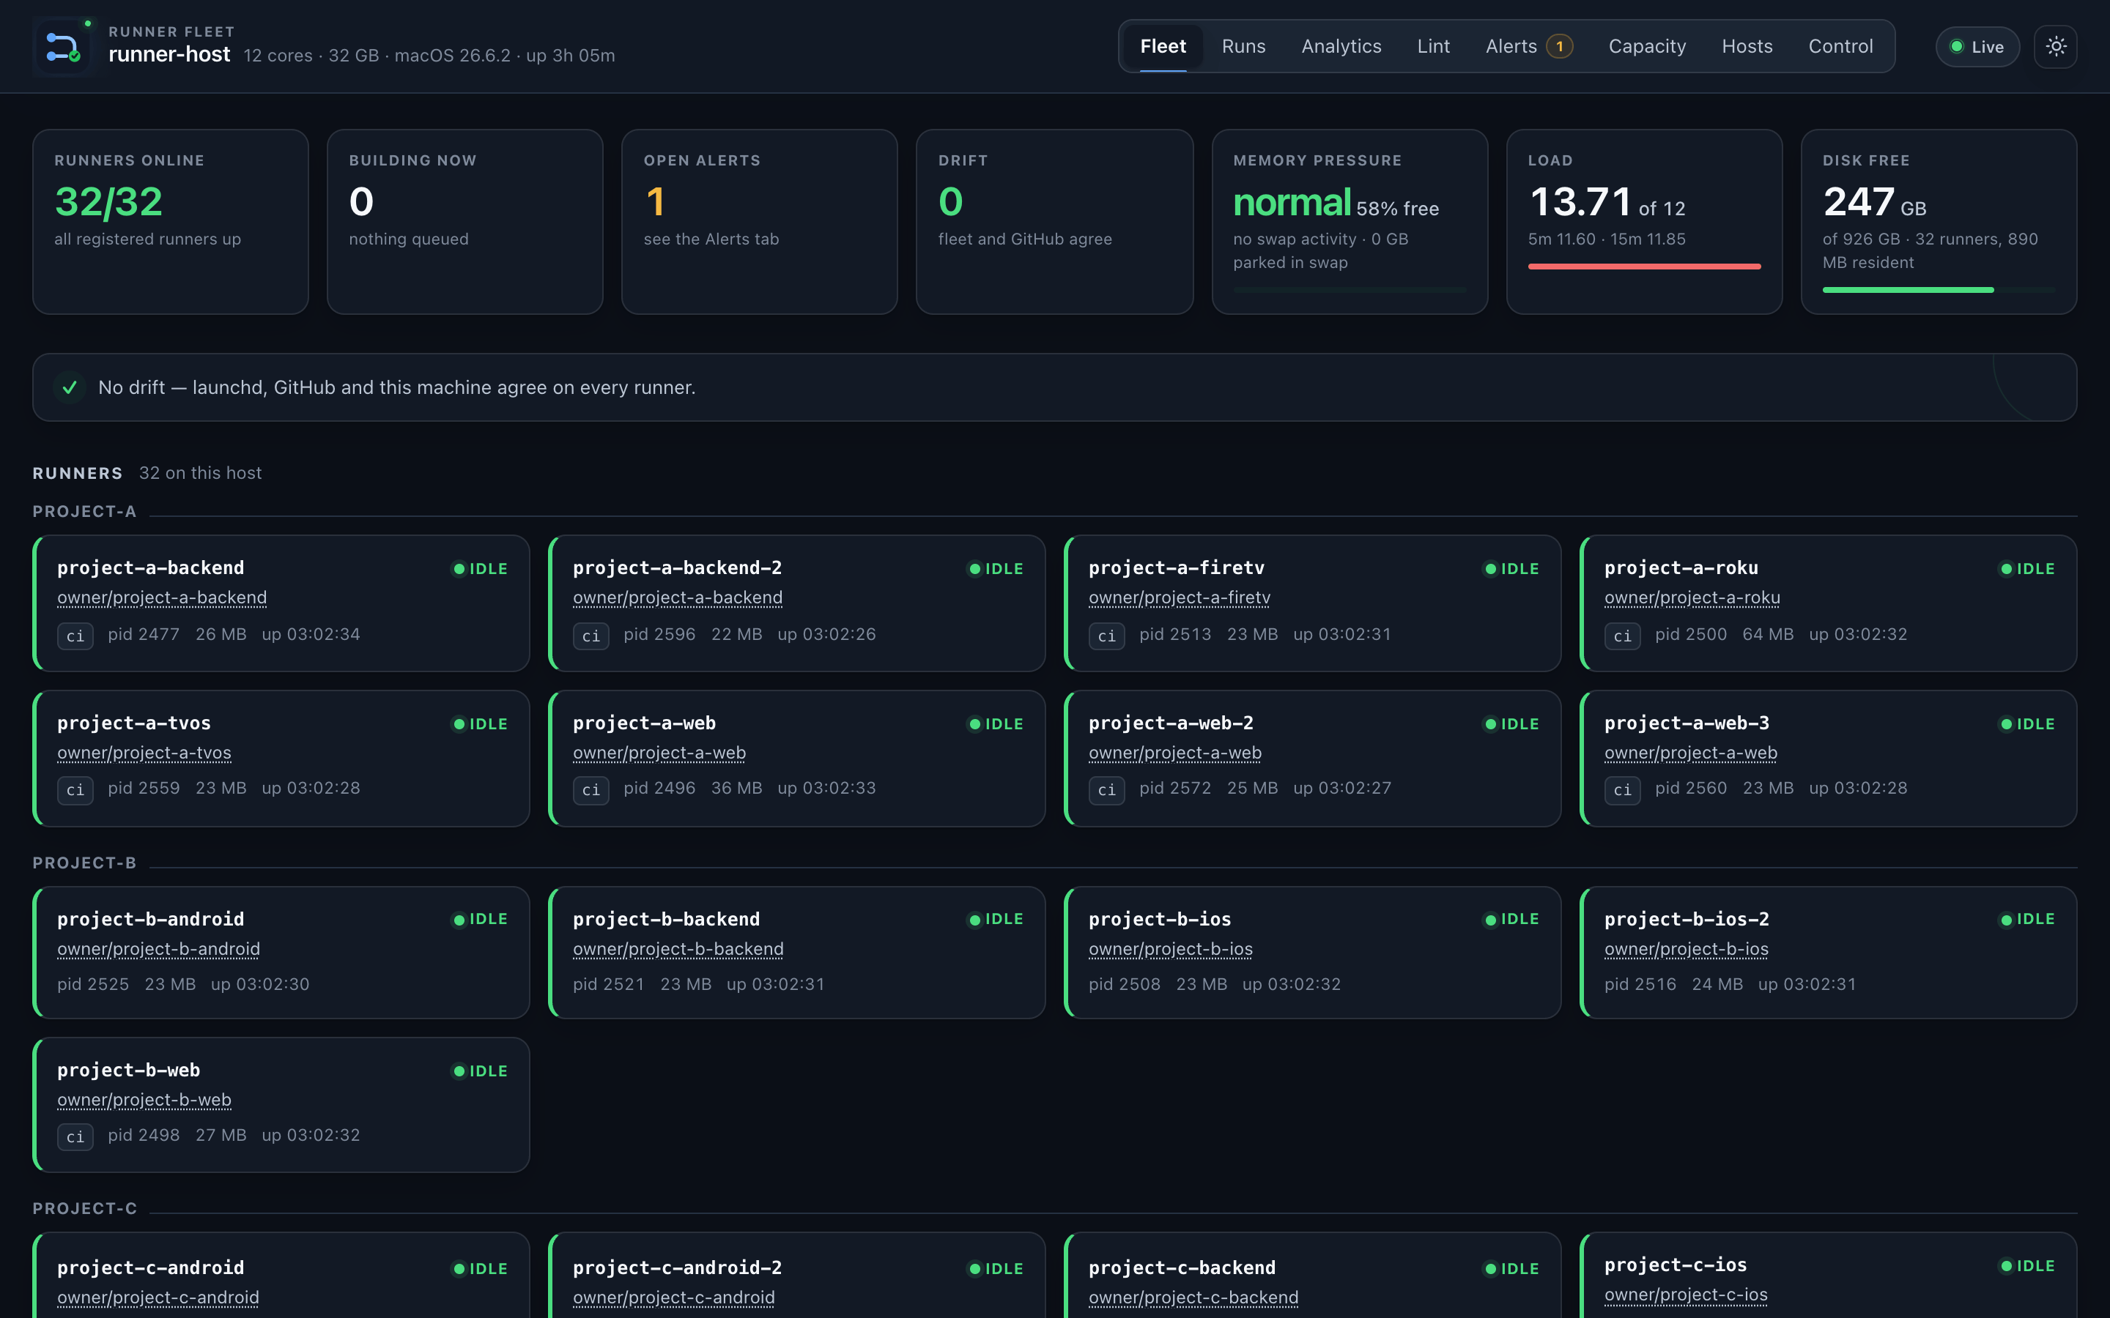Open the Alerts tab
Viewport: 2110px width, 1318px height.
click(1528, 46)
